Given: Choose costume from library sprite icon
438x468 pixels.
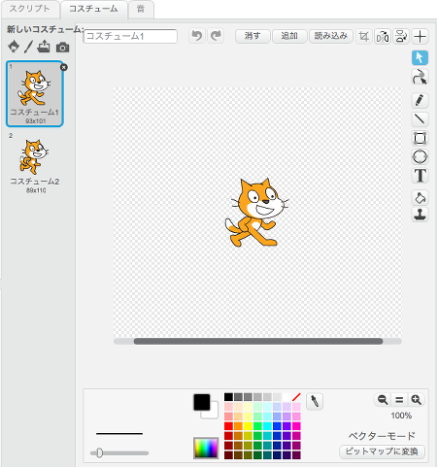Looking at the screenshot, I should tap(14, 47).
